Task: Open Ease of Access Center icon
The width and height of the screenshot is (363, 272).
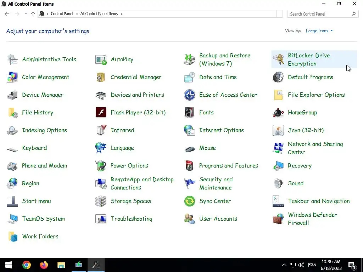Action: pos(190,95)
